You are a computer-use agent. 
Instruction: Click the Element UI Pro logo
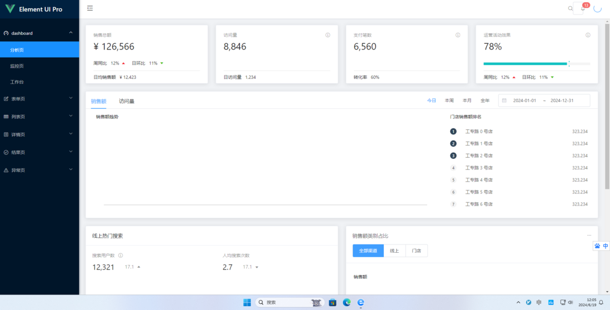coord(10,9)
